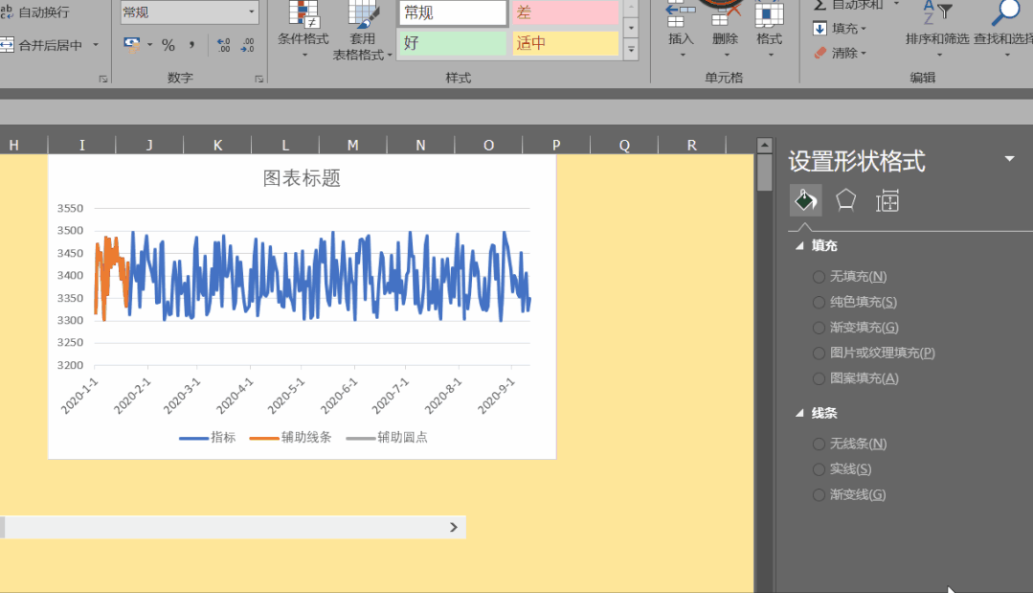Click the Fill (填充) down-arrow icon
Screen dimensions: 1033x593
pos(820,29)
